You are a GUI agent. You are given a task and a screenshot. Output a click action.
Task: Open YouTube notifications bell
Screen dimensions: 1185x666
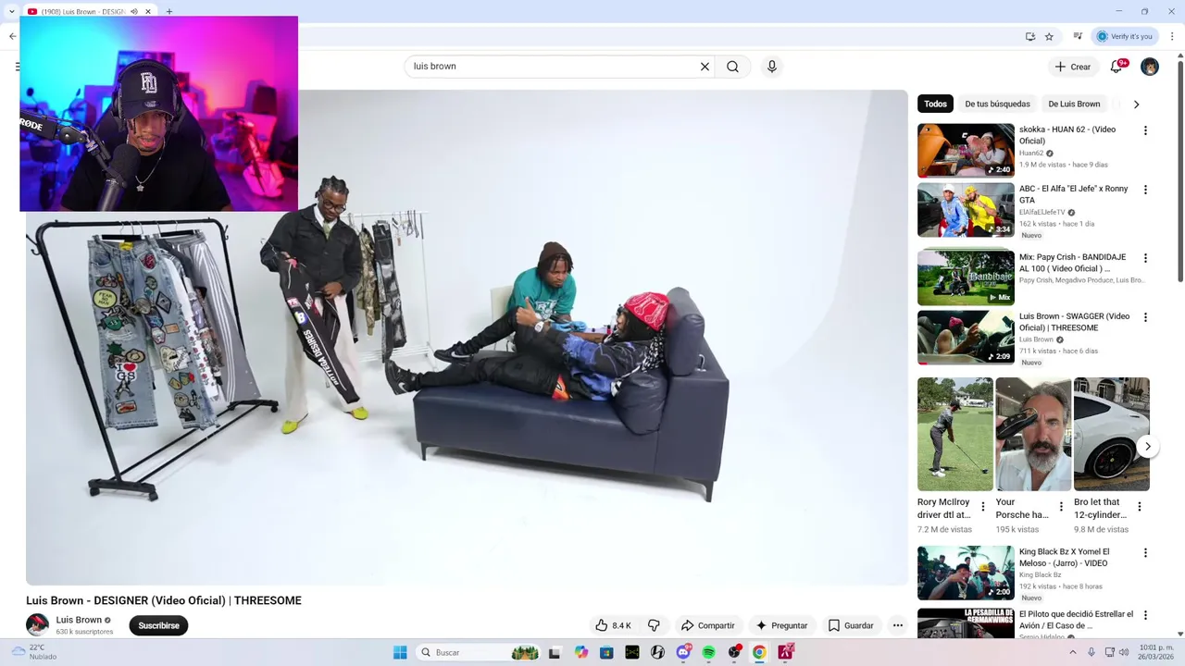[x=1116, y=67]
